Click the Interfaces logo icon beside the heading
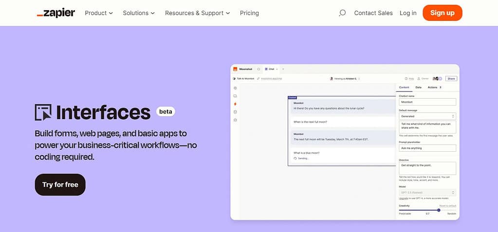 pos(43,112)
